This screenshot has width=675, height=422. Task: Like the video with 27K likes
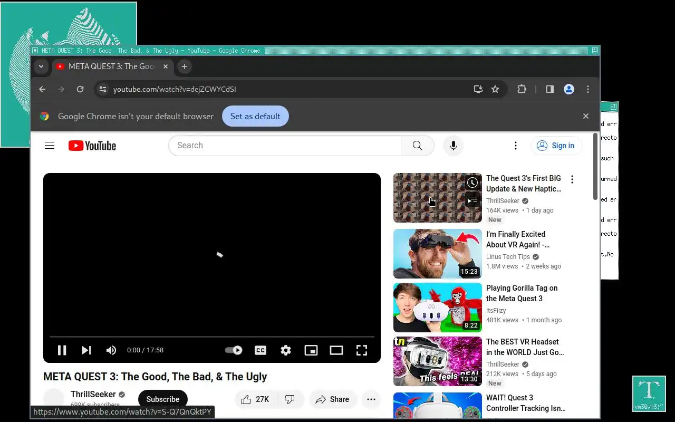(255, 399)
